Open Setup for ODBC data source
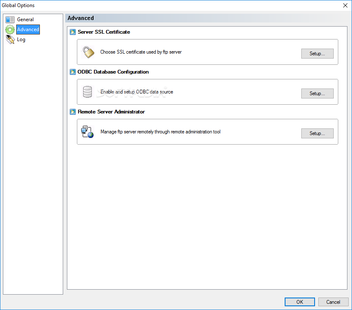 click(317, 93)
